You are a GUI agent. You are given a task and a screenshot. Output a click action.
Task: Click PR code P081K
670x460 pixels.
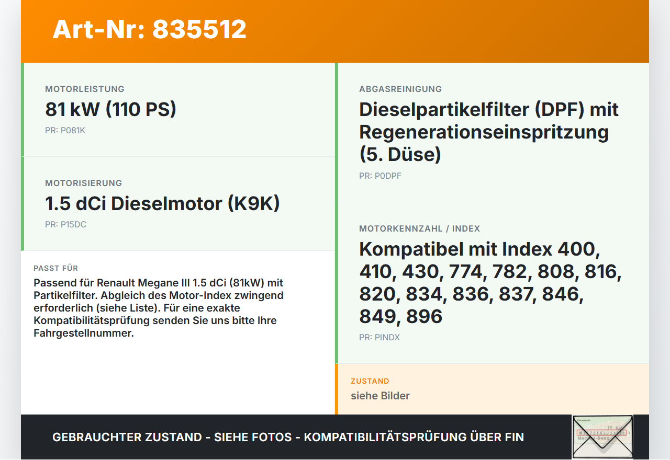(x=65, y=130)
